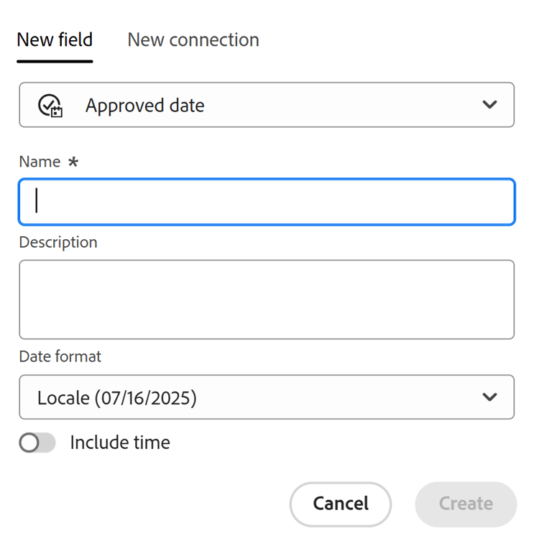Click the Description field label
The image size is (539, 546).
pos(58,243)
